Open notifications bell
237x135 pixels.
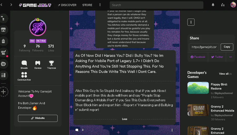(x=213, y=5)
